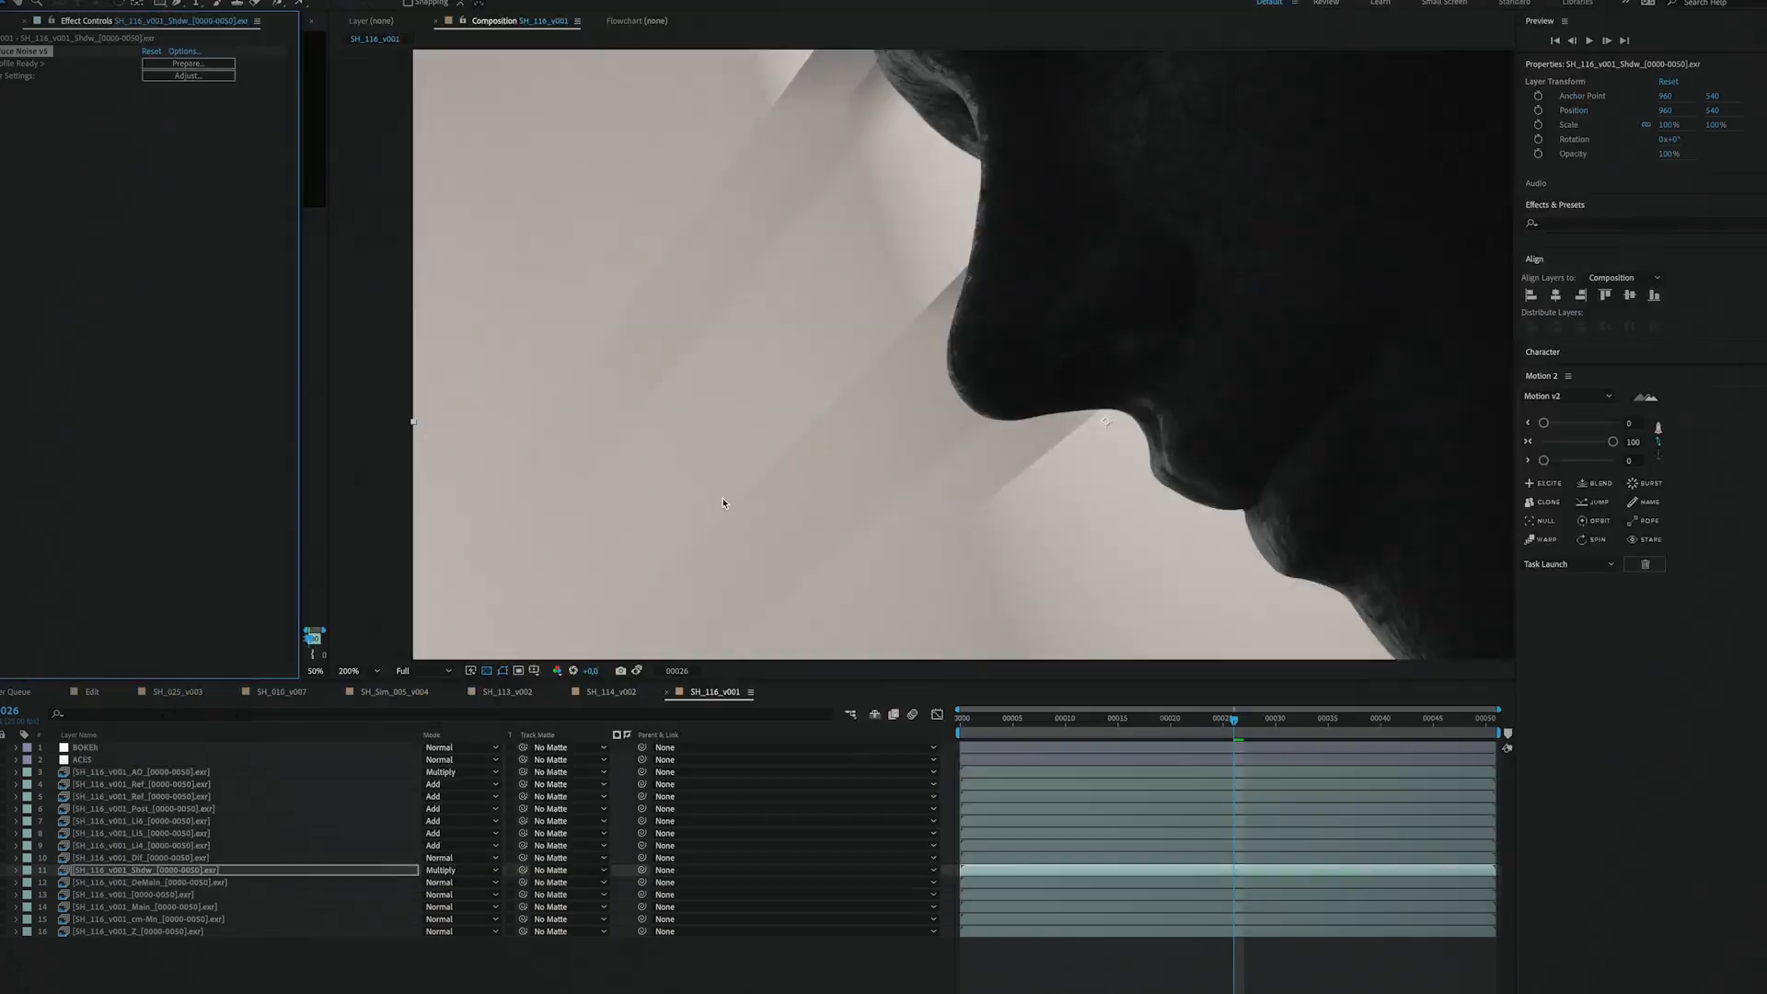Viewport: 1767px width, 994px height.
Task: Click the Align Left edges icon
Action: click(1531, 295)
